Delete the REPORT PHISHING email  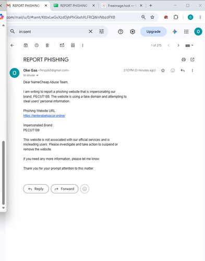[47, 45]
